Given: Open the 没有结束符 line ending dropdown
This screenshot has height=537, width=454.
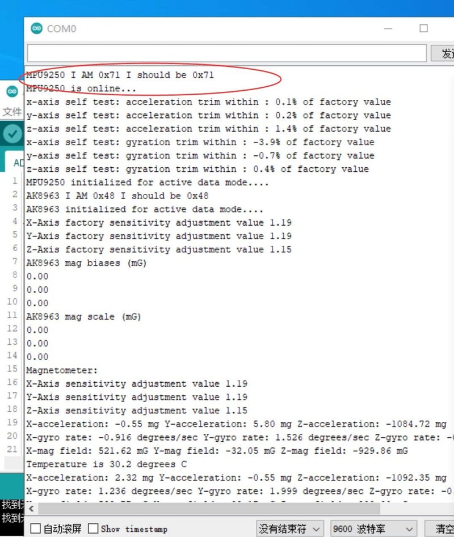Looking at the screenshot, I should click(290, 528).
